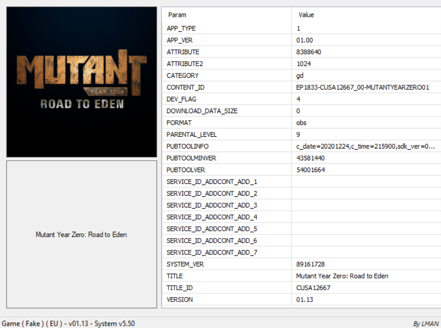Click the value gd for CATEGORY
Screen dimensions: 441x328
pos(300,76)
